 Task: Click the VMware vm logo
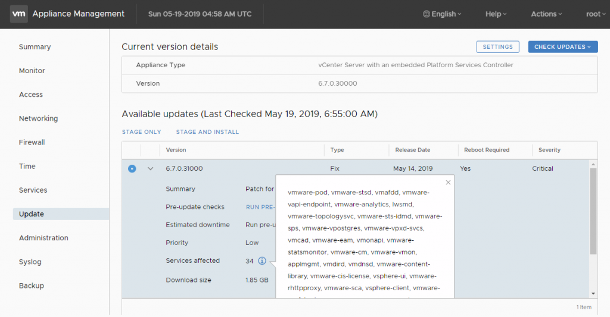click(18, 14)
